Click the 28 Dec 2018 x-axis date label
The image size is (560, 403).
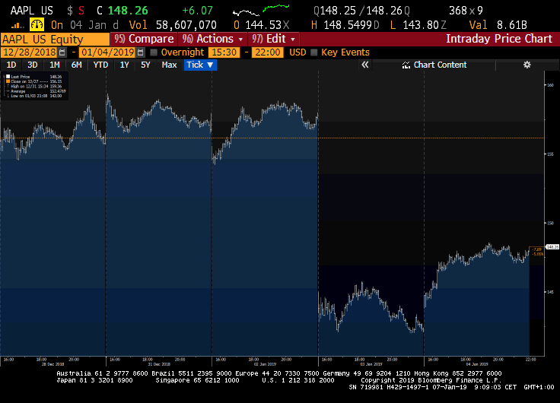tap(52, 364)
